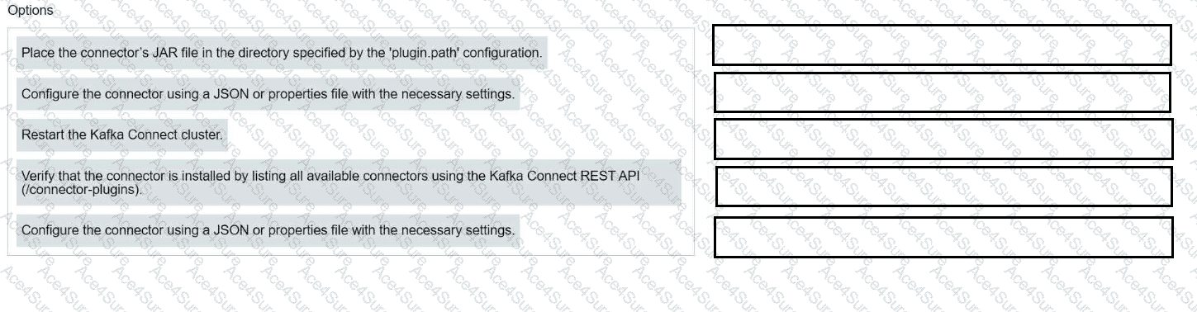Select the first 'Configure the connector using a JSON' option
The height and width of the screenshot is (312, 1197).
tap(268, 94)
